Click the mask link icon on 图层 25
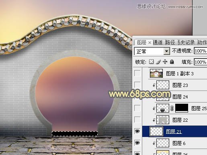Image resolution: width=207 pixels, height=155 pixels. [x=172, y=108]
